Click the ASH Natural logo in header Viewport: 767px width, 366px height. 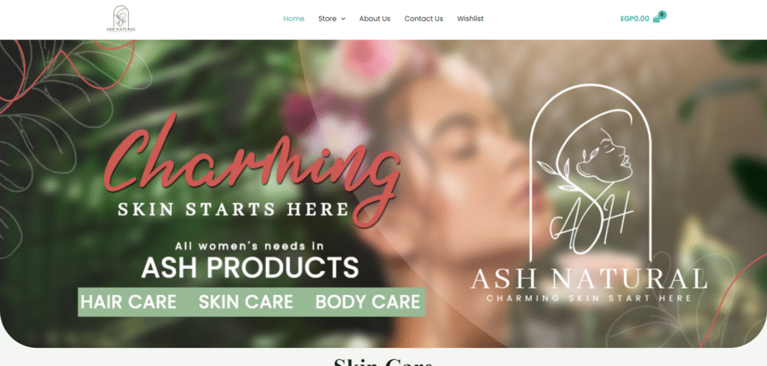point(121,19)
